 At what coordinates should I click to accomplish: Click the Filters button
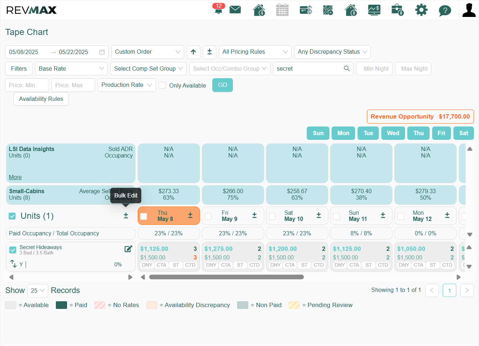tap(19, 68)
